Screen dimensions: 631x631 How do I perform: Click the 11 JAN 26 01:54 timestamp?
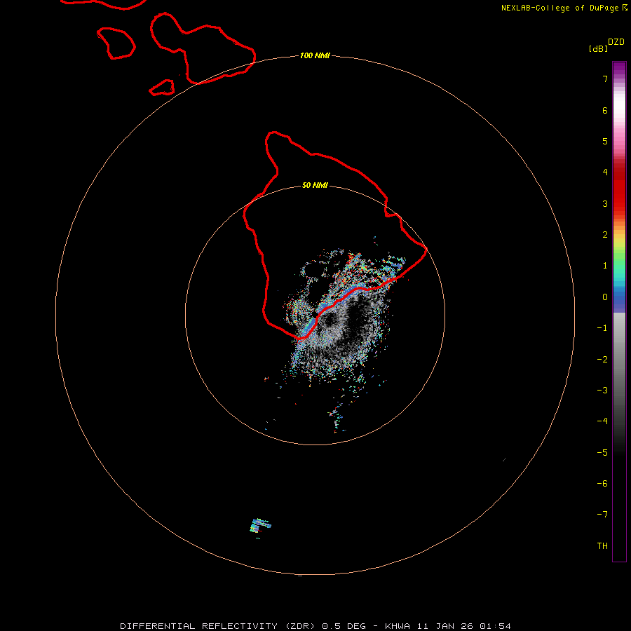click(464, 626)
